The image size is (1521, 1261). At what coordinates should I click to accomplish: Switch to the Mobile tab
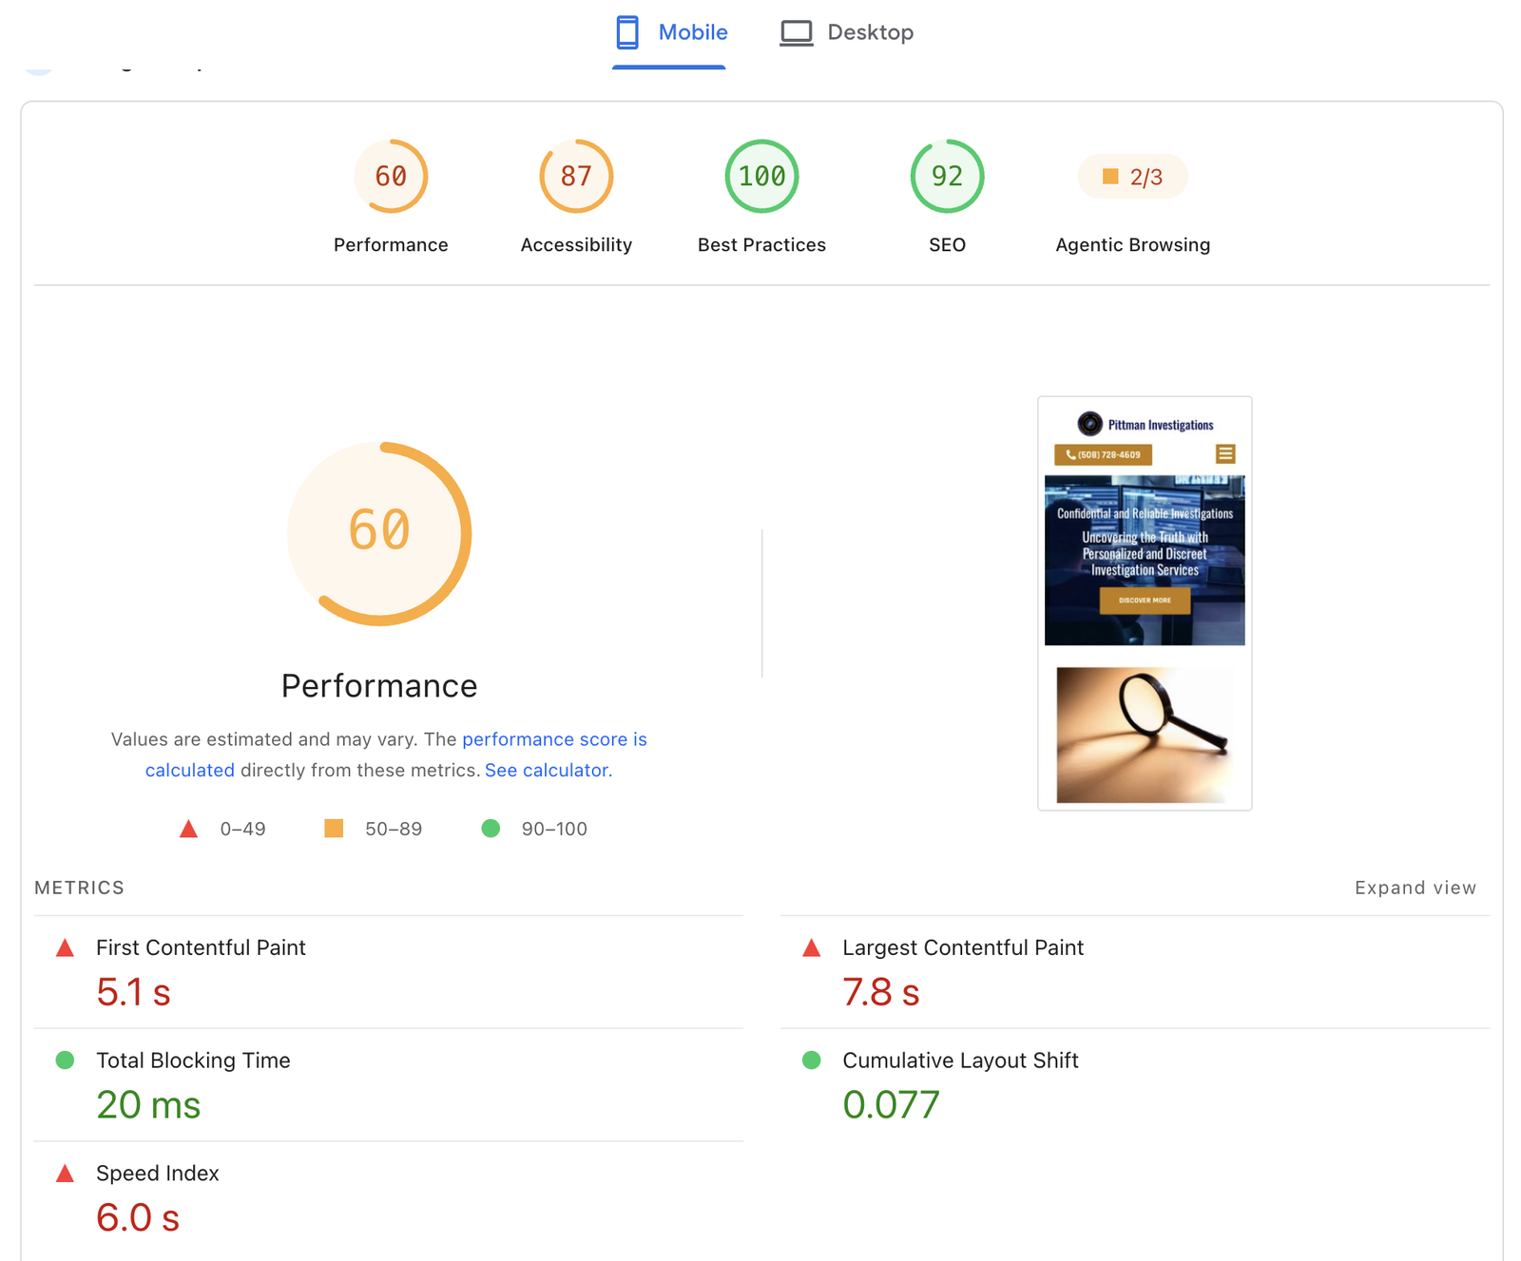coord(670,33)
